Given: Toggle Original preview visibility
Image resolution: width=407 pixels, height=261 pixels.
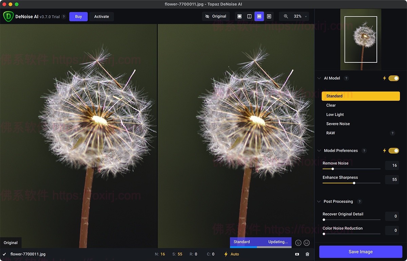Looking at the screenshot, I should click(216, 16).
